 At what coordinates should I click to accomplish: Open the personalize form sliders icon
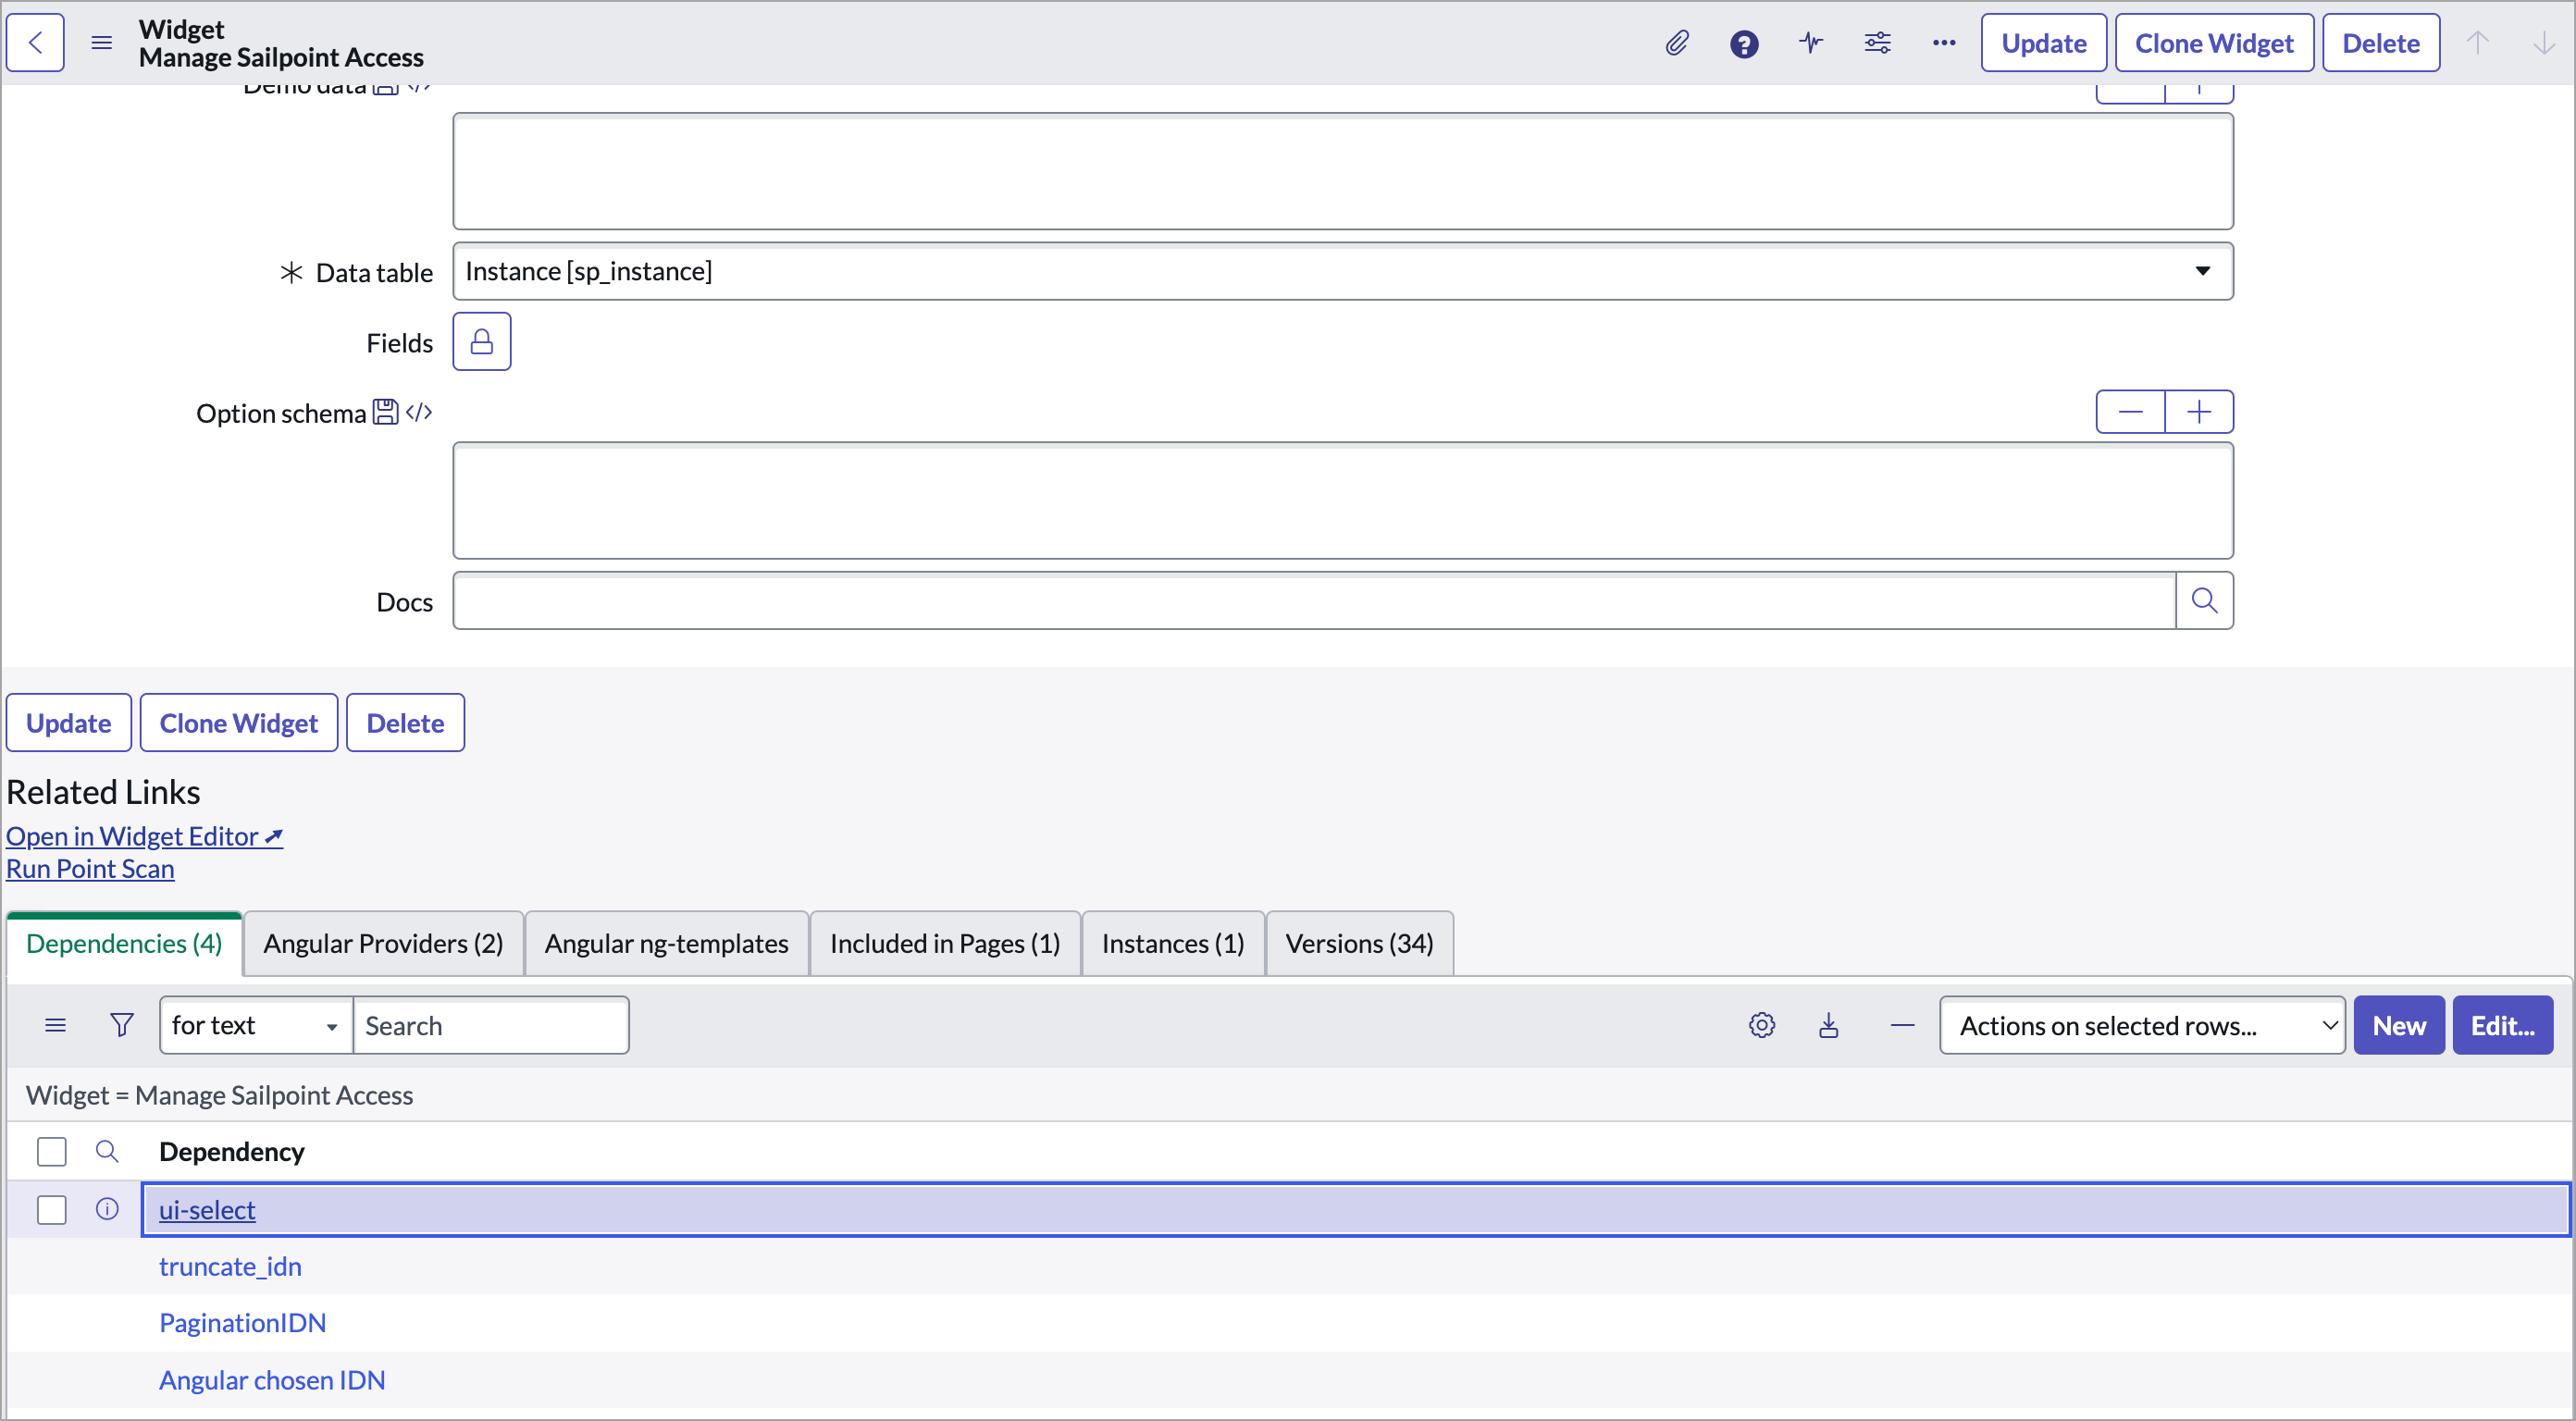click(x=1878, y=43)
